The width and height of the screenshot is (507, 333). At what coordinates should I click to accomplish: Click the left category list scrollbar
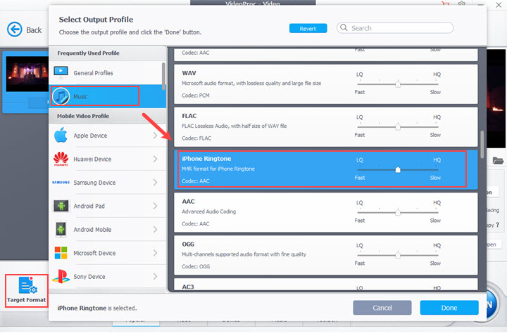(163, 76)
